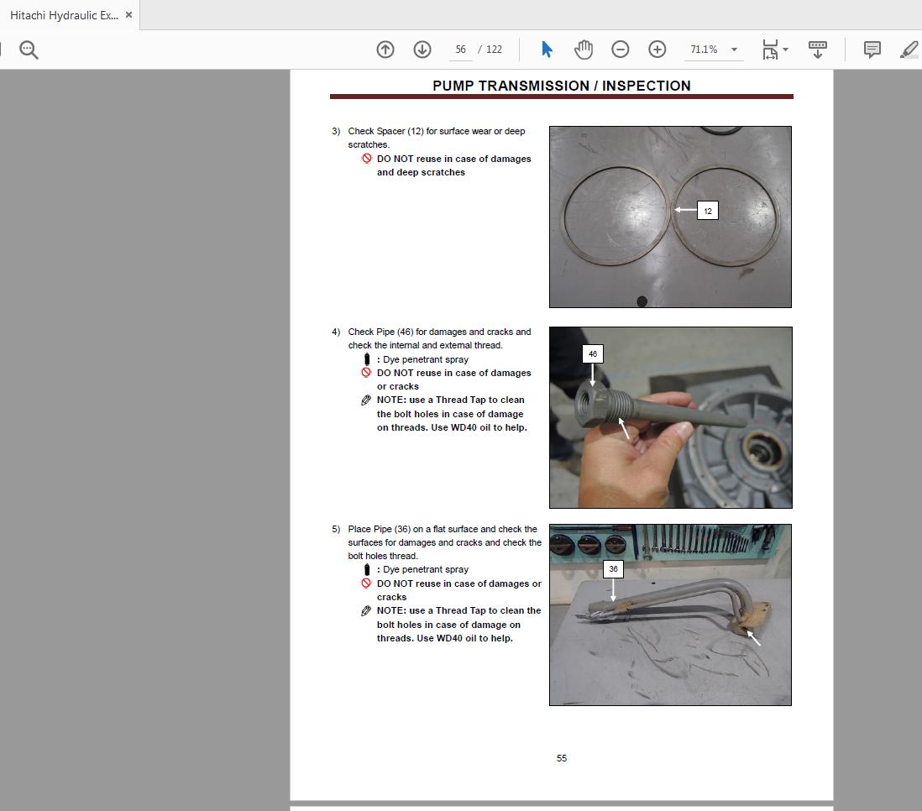Screen dimensions: 922x811
Task: Close the Hitachi Hydraulic document tab
Action: tap(128, 15)
